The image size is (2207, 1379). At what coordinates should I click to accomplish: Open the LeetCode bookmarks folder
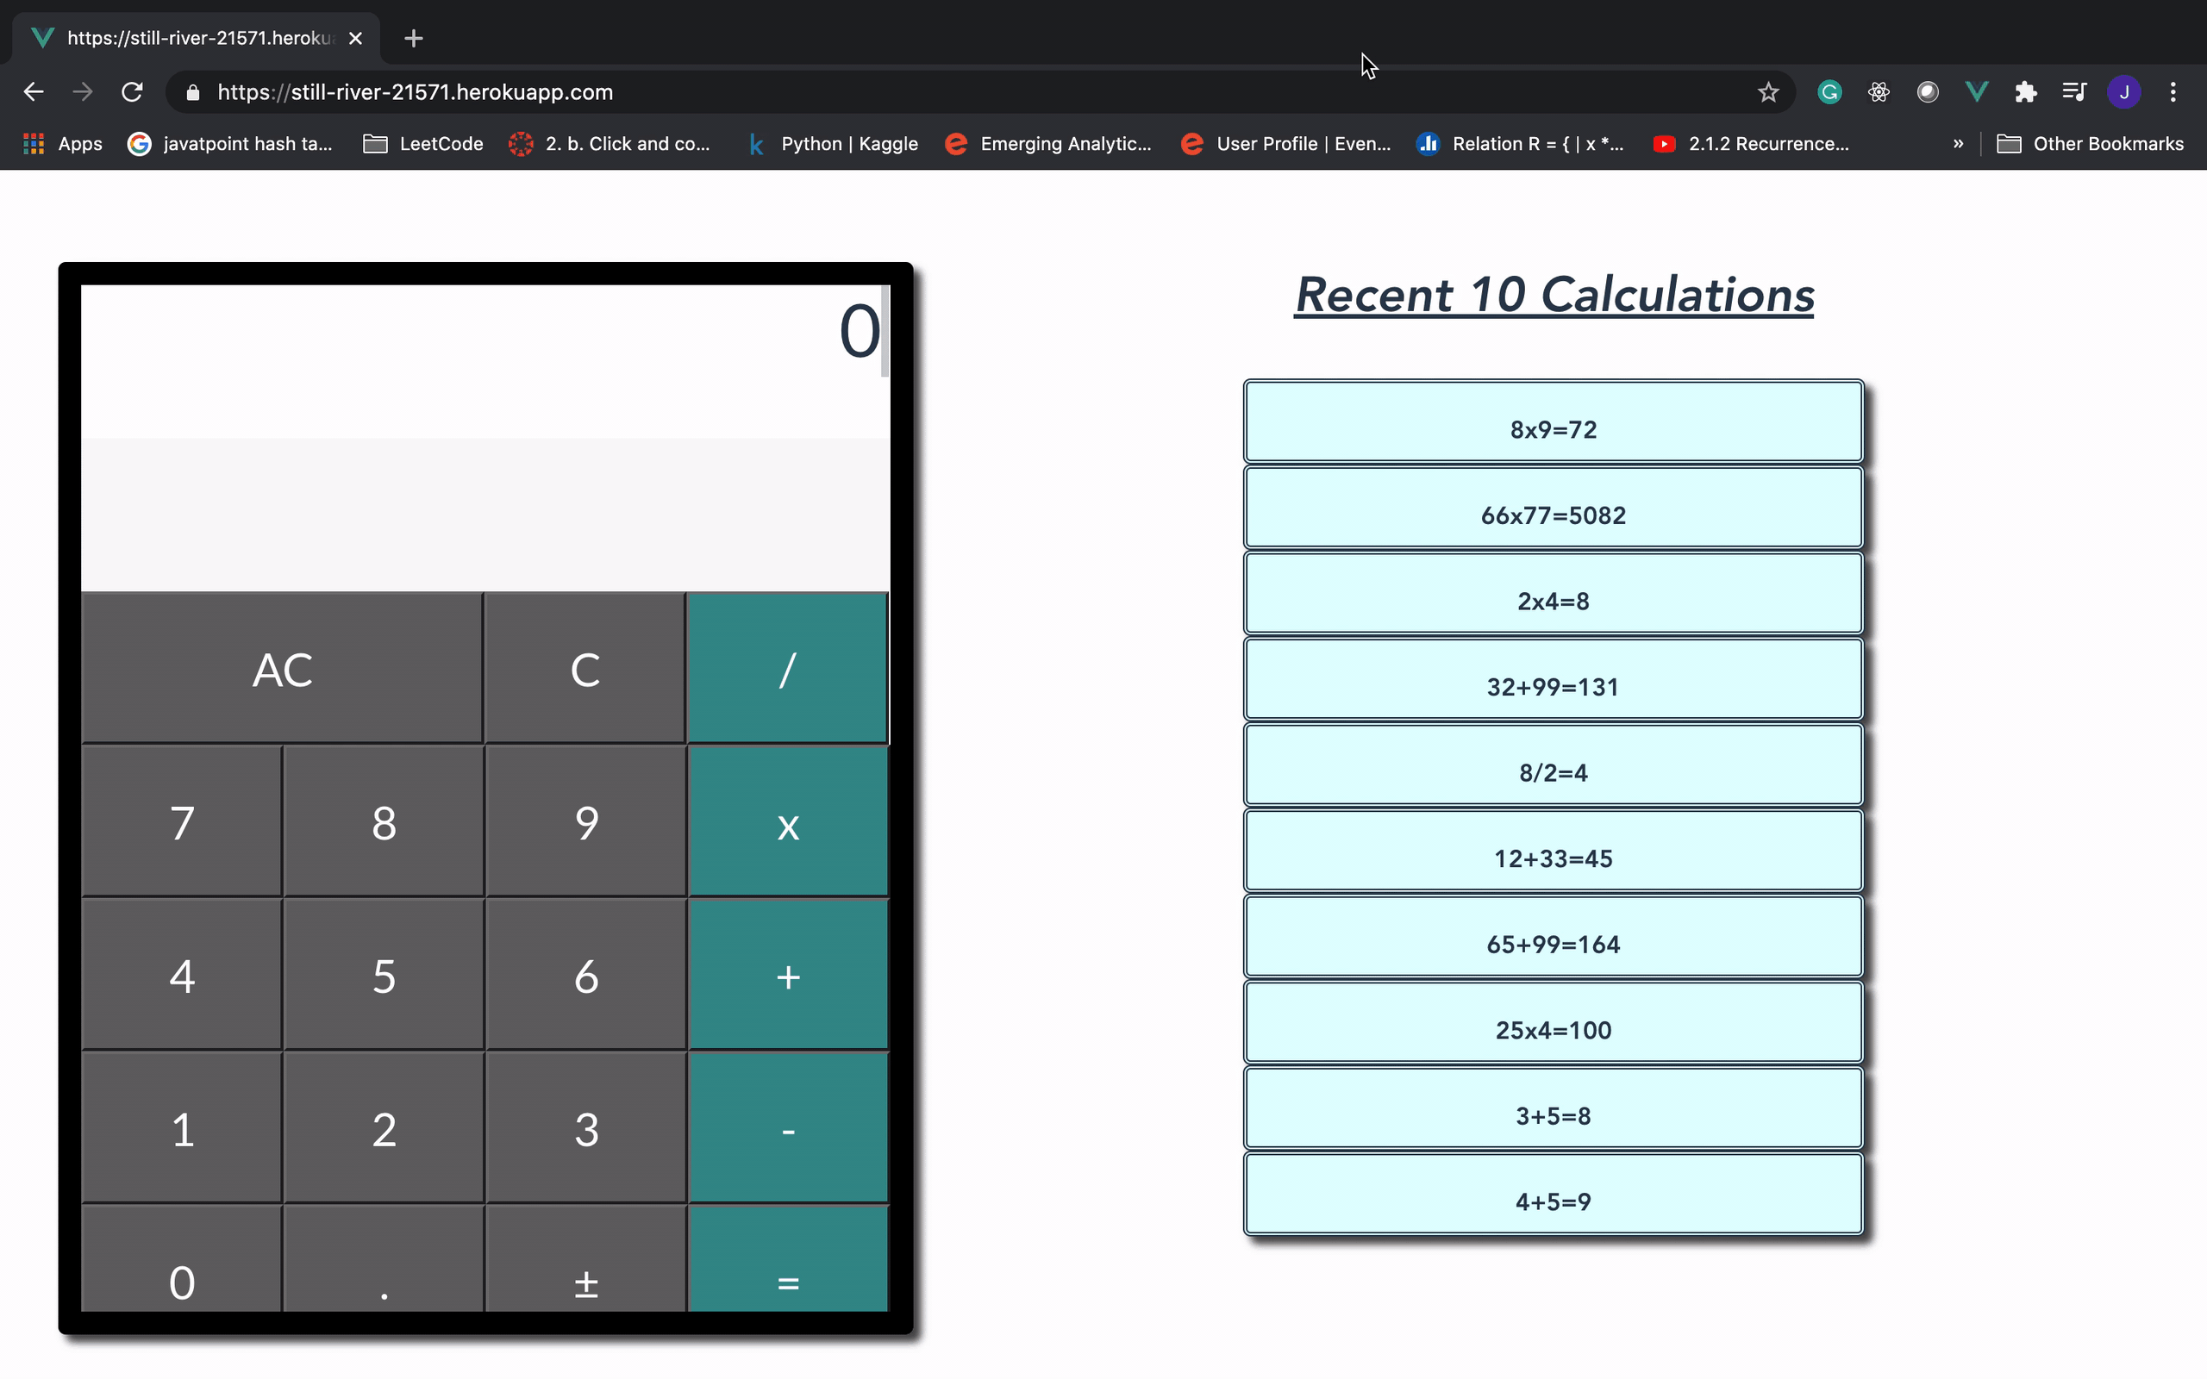point(423,143)
